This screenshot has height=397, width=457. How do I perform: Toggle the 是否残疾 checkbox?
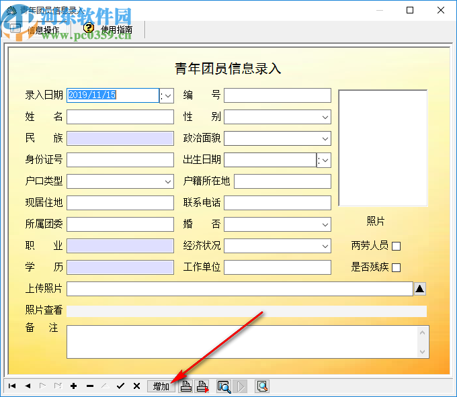coord(396,267)
